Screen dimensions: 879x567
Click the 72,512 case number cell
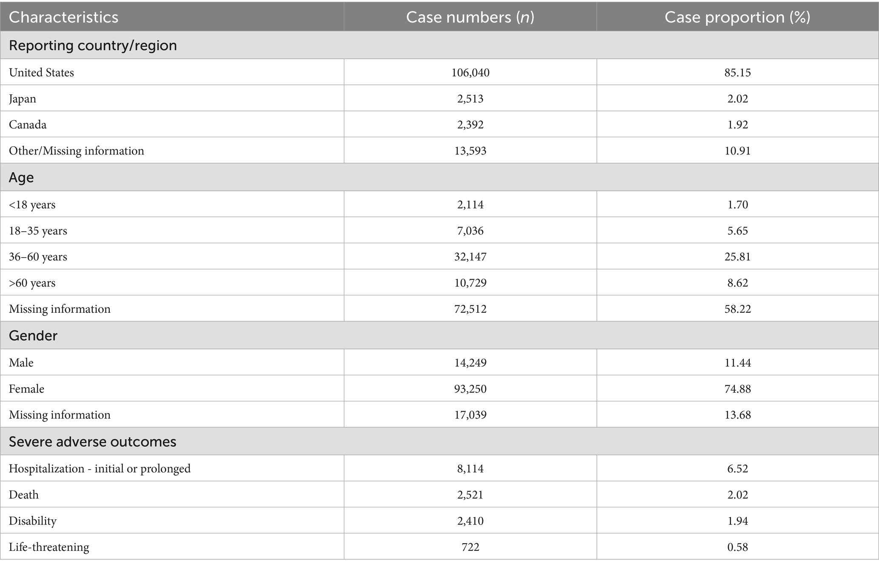pos(470,309)
